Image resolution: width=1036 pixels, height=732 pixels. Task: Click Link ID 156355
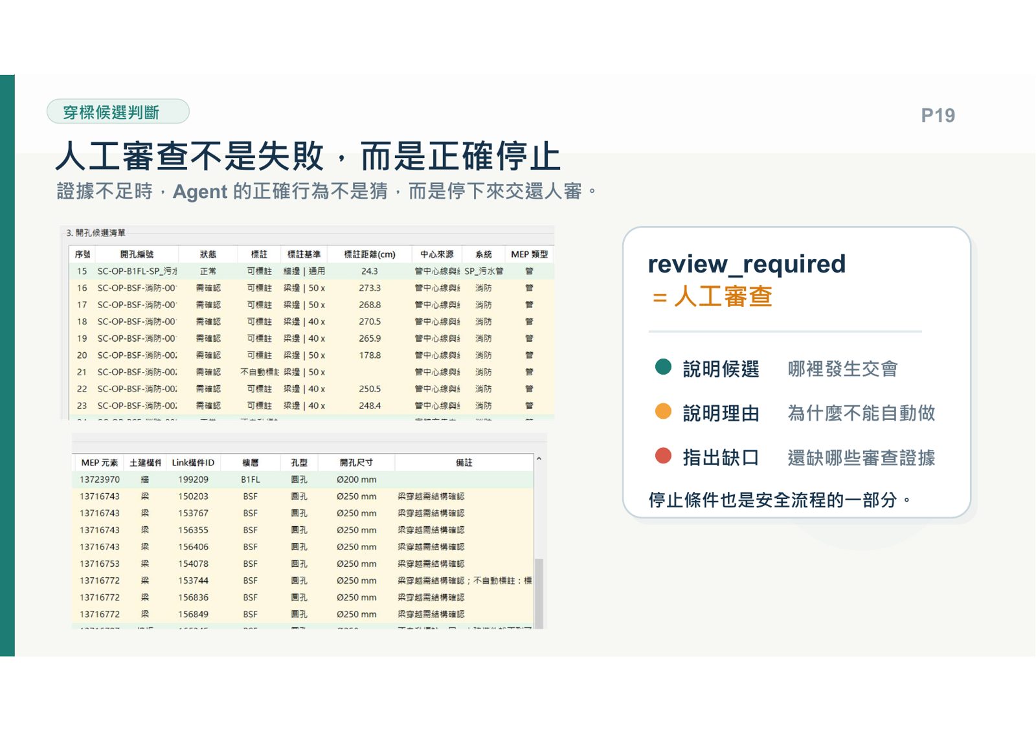[x=193, y=530]
